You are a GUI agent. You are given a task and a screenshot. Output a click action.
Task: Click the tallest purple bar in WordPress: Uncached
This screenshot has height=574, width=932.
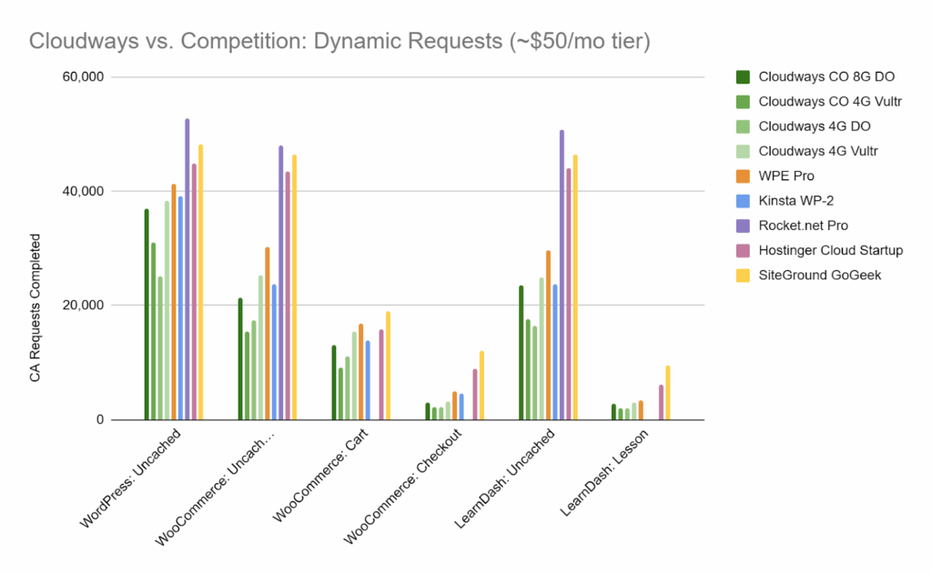coord(187,268)
